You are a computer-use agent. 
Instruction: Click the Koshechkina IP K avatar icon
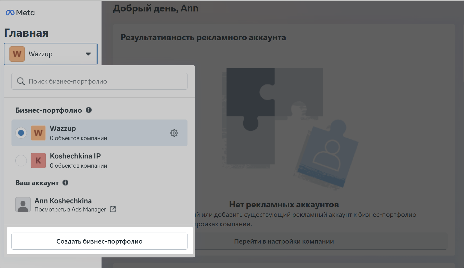coord(38,160)
